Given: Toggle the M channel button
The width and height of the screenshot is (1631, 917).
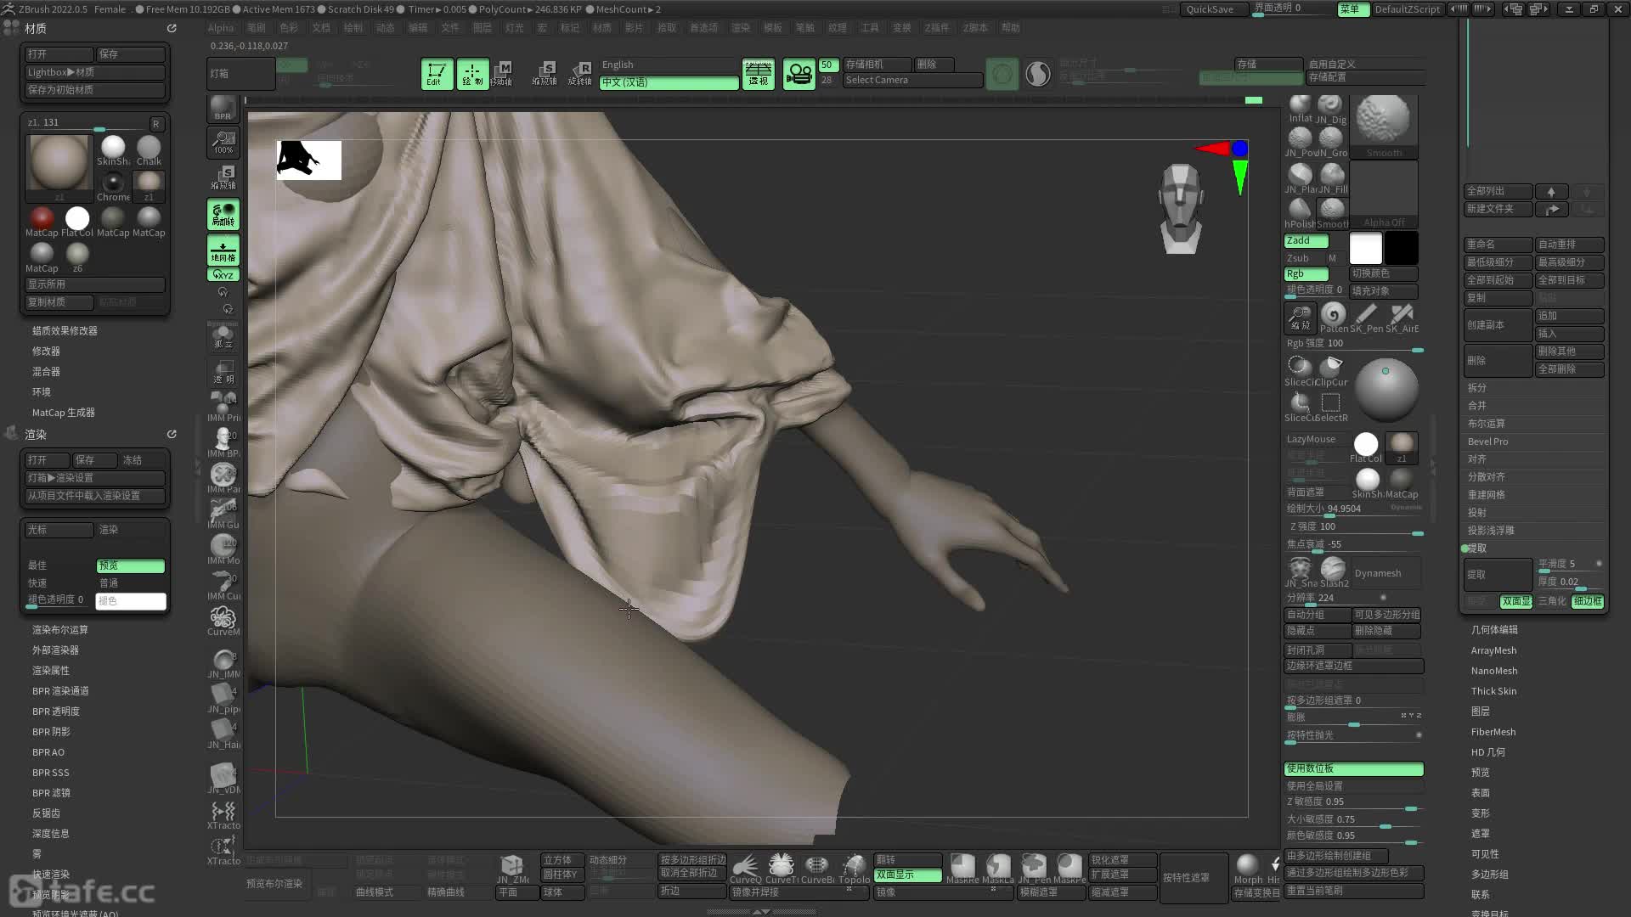Looking at the screenshot, I should coord(1332,258).
